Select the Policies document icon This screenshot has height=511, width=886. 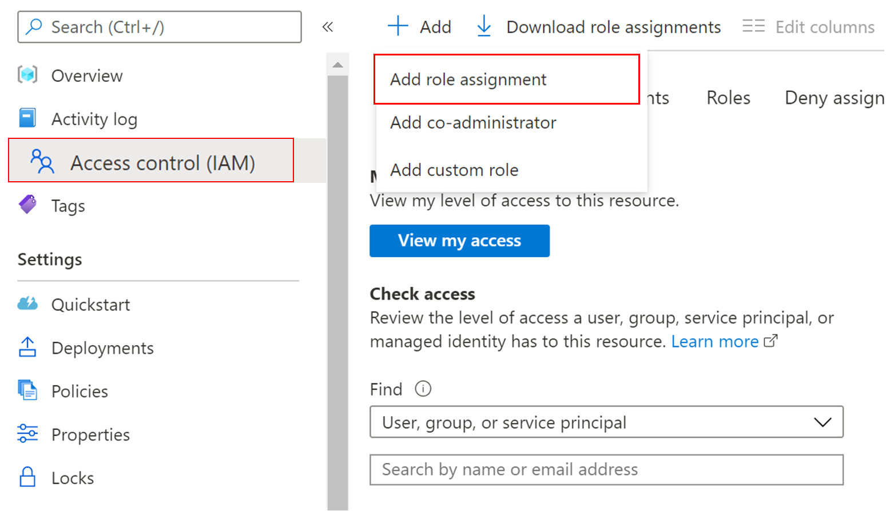(x=27, y=391)
